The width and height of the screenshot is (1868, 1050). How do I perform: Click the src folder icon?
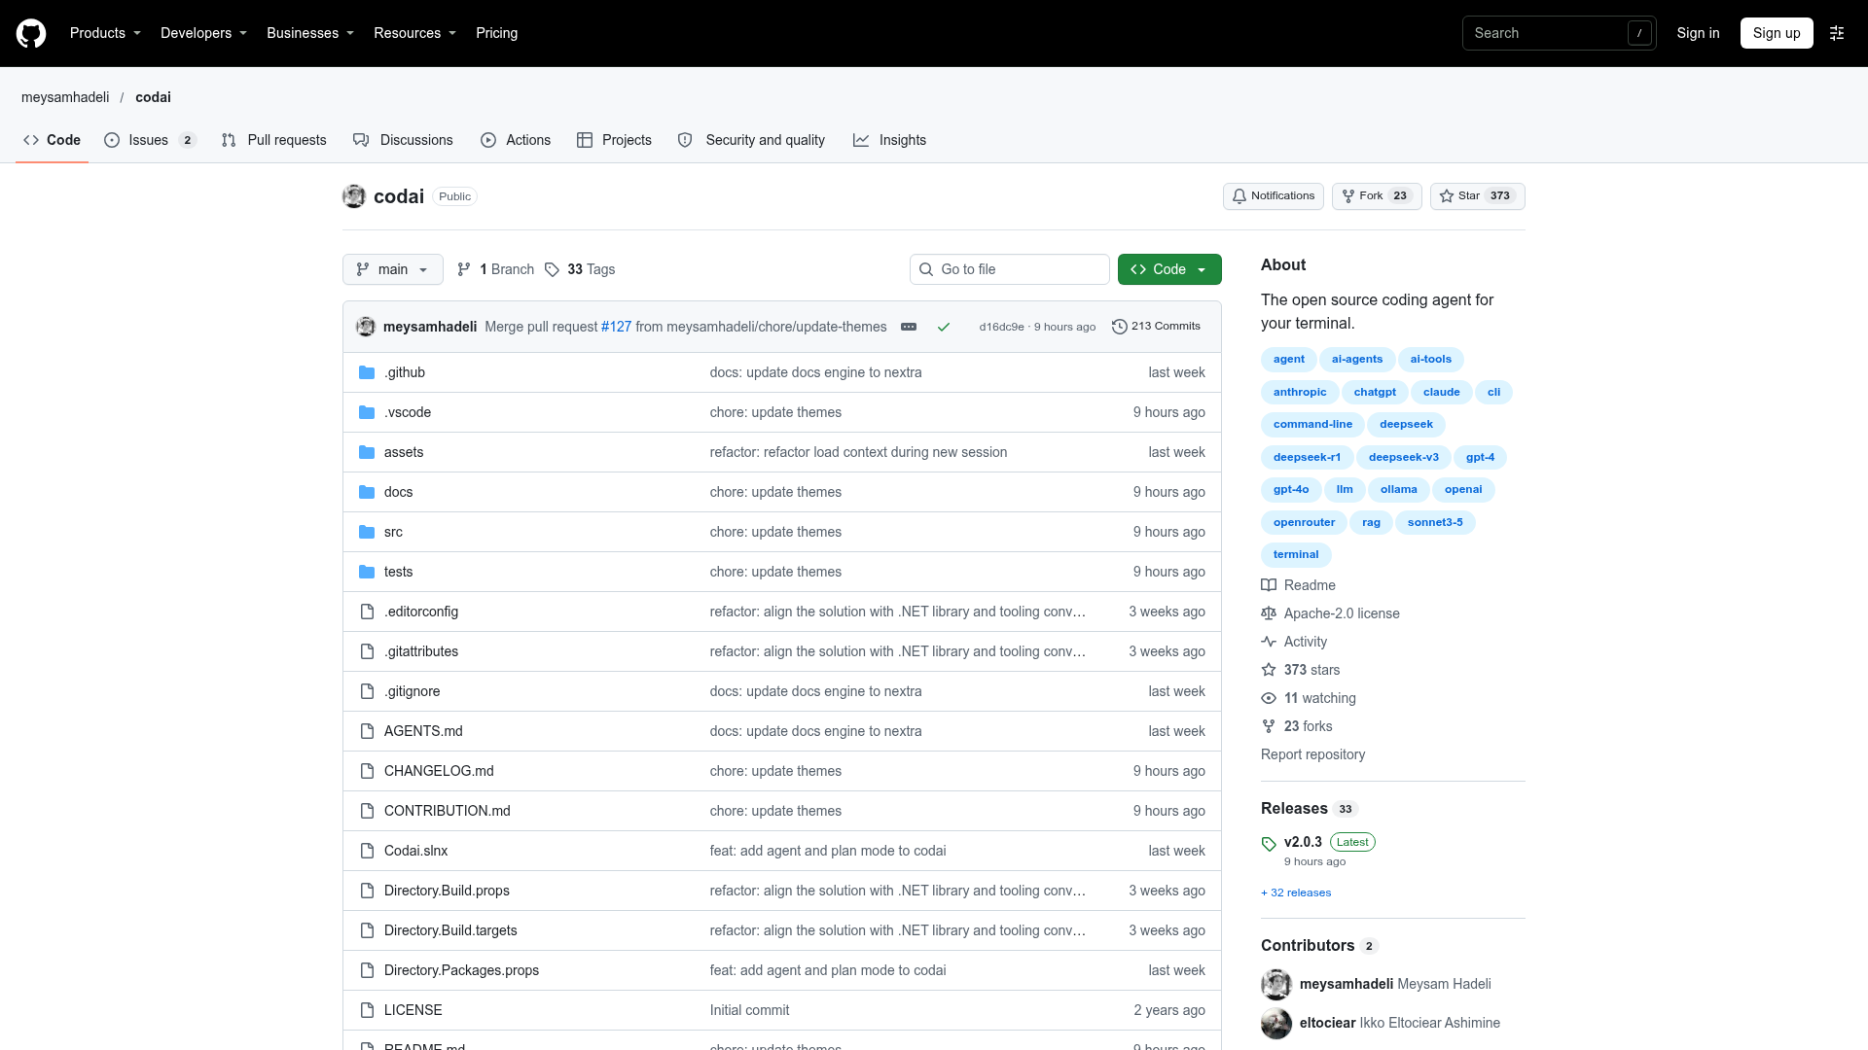(x=367, y=532)
